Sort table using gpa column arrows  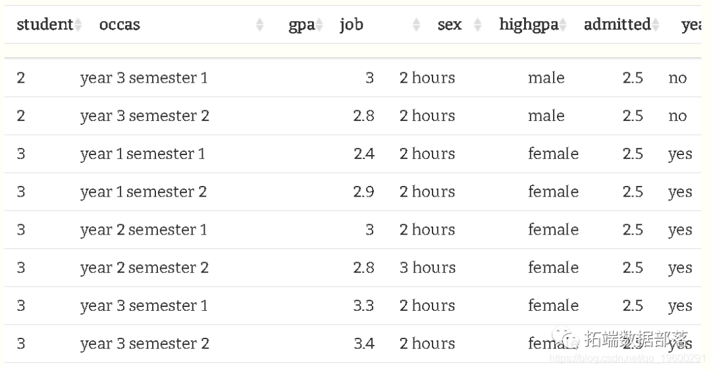coord(319,25)
